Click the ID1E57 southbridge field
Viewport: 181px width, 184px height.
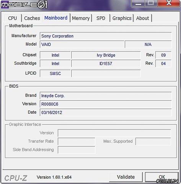[106, 64]
